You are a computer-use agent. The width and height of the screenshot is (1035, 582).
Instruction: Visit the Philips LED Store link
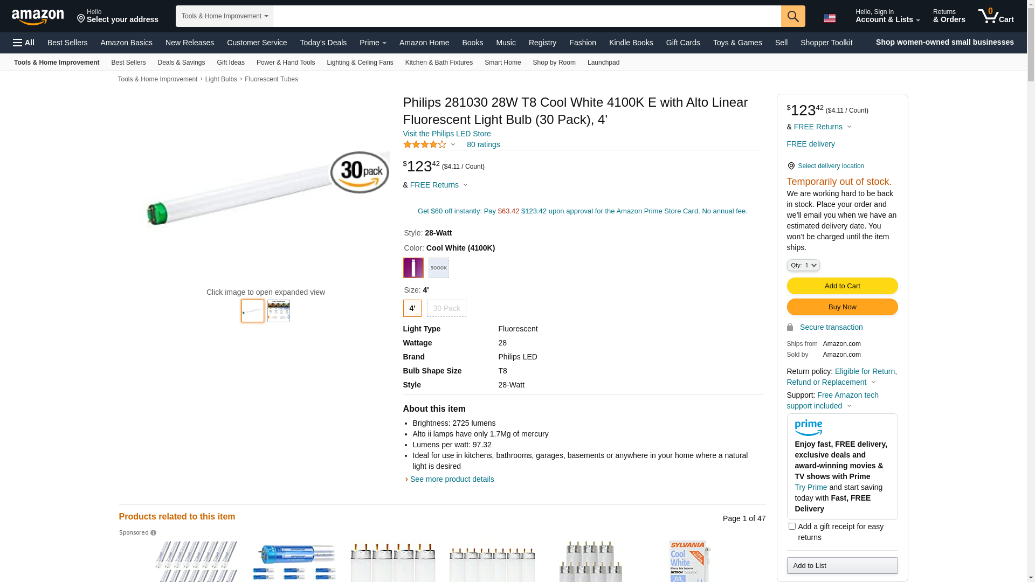(446, 134)
